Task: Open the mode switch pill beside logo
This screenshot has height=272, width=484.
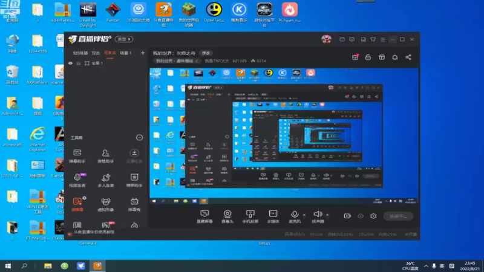Action: [x=124, y=39]
